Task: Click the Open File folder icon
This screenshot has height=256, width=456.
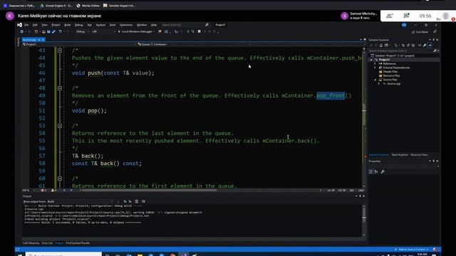Action: pos(43,31)
